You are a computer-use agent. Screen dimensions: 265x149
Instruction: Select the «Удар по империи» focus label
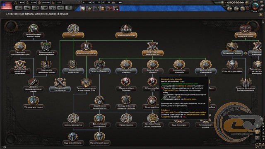pyautogui.click(x=179, y=125)
